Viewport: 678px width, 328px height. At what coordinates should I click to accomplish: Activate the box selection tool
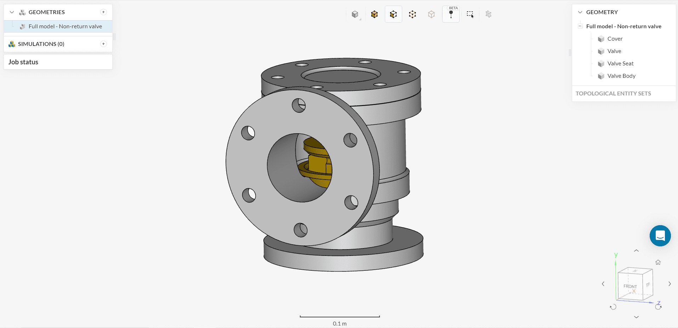coord(470,14)
